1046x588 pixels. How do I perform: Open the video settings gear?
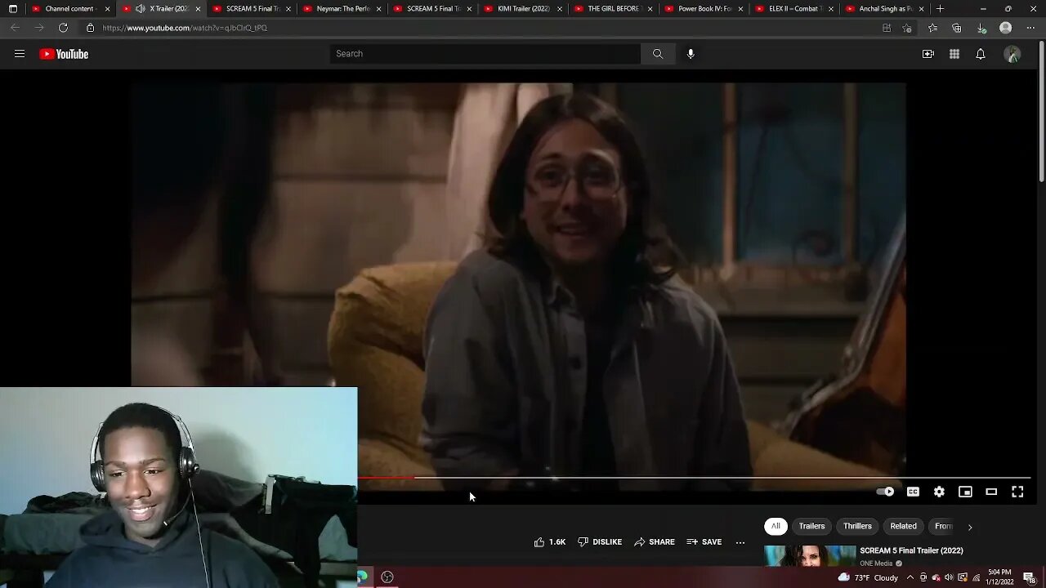pyautogui.click(x=939, y=492)
